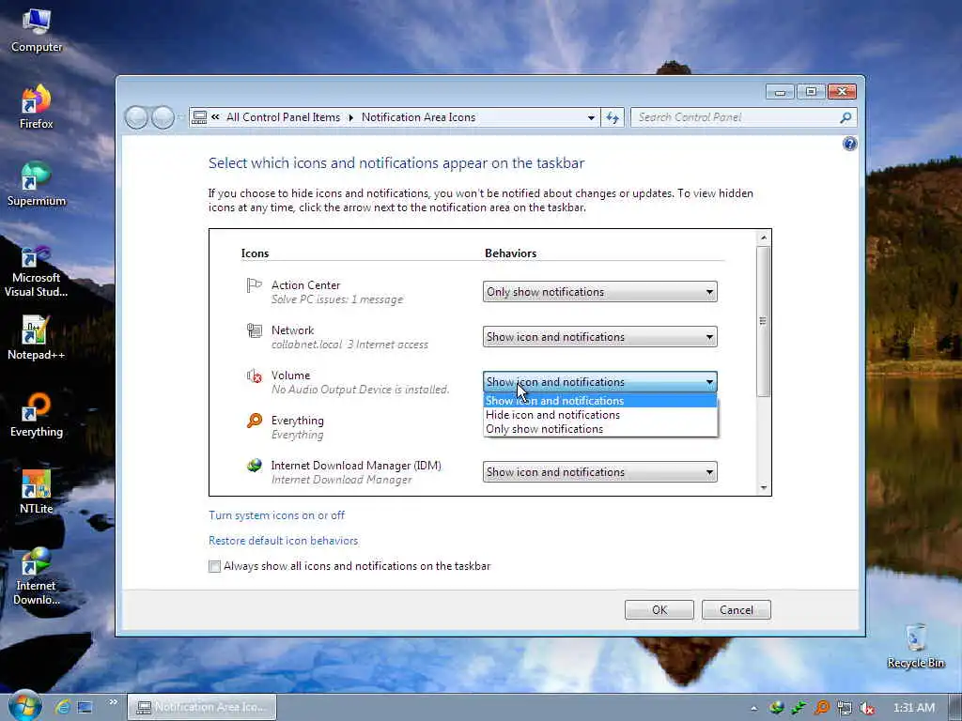The width and height of the screenshot is (962, 721).
Task: Click the All Control Panel Items breadcrumb
Action: pos(283,117)
